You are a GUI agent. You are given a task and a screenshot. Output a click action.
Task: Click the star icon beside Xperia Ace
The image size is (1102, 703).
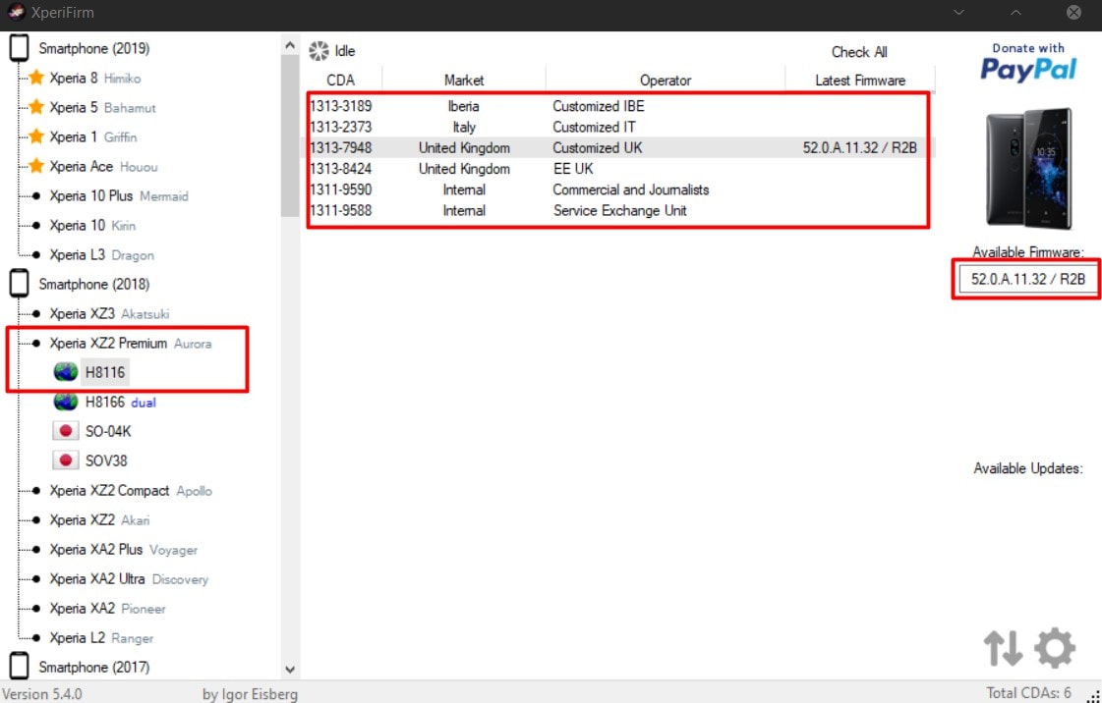[x=36, y=166]
